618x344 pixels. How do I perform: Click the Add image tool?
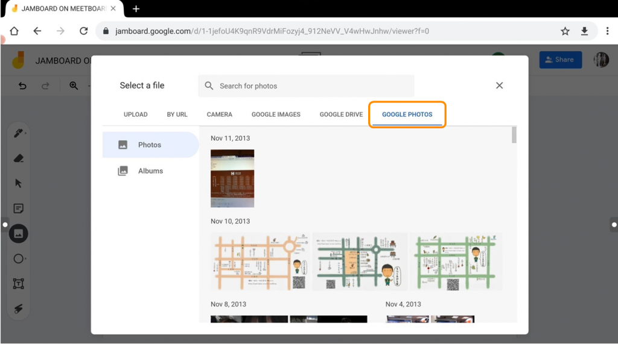(x=19, y=234)
